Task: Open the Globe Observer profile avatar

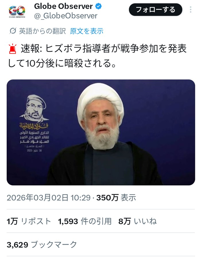Action: 17,11
